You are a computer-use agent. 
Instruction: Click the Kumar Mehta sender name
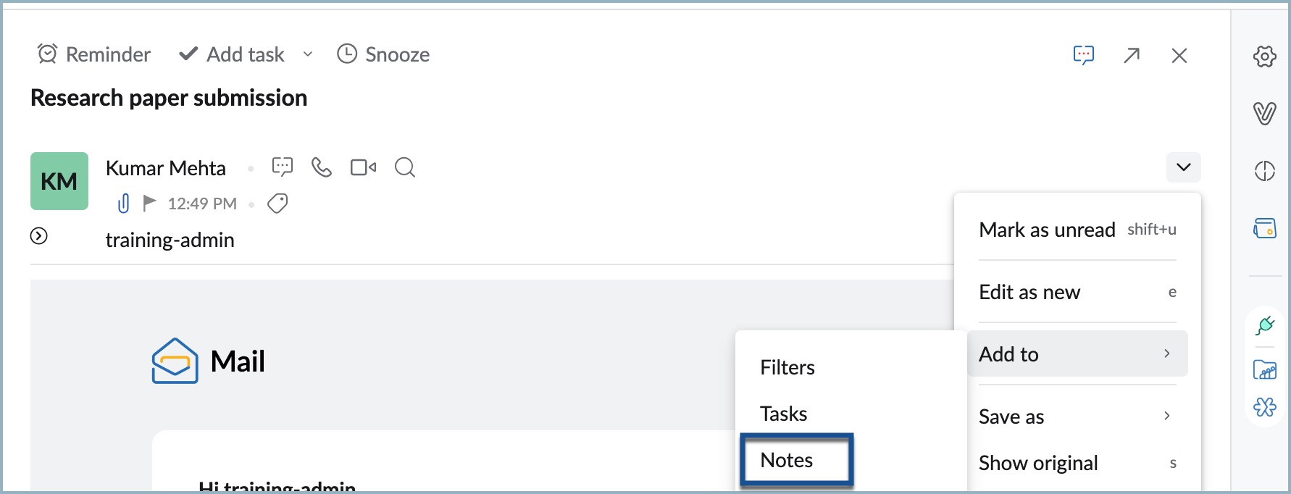[166, 168]
